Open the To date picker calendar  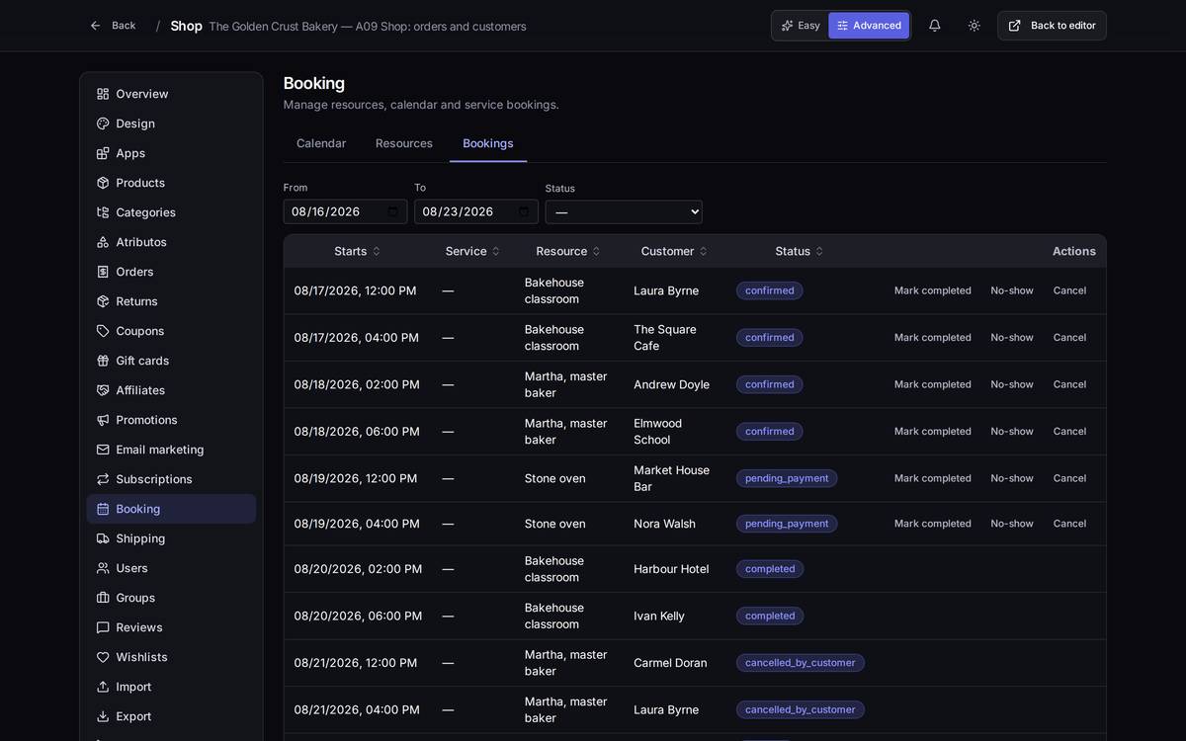tap(524, 211)
